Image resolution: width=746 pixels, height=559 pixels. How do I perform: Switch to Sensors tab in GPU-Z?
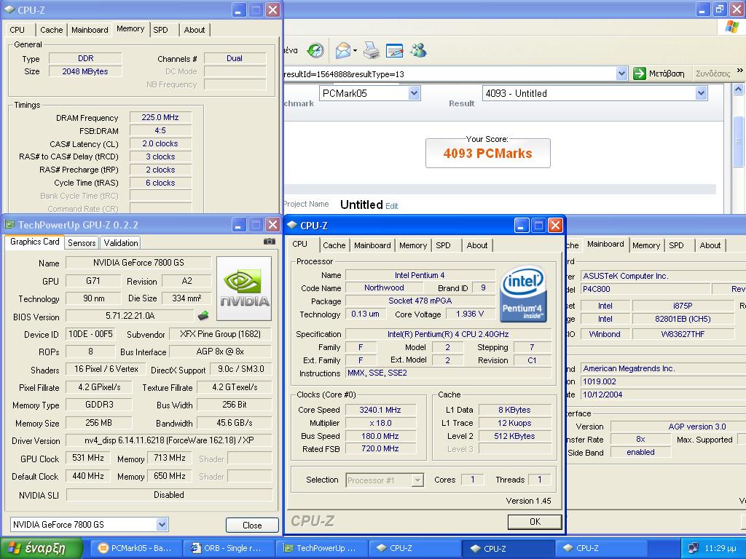(82, 243)
